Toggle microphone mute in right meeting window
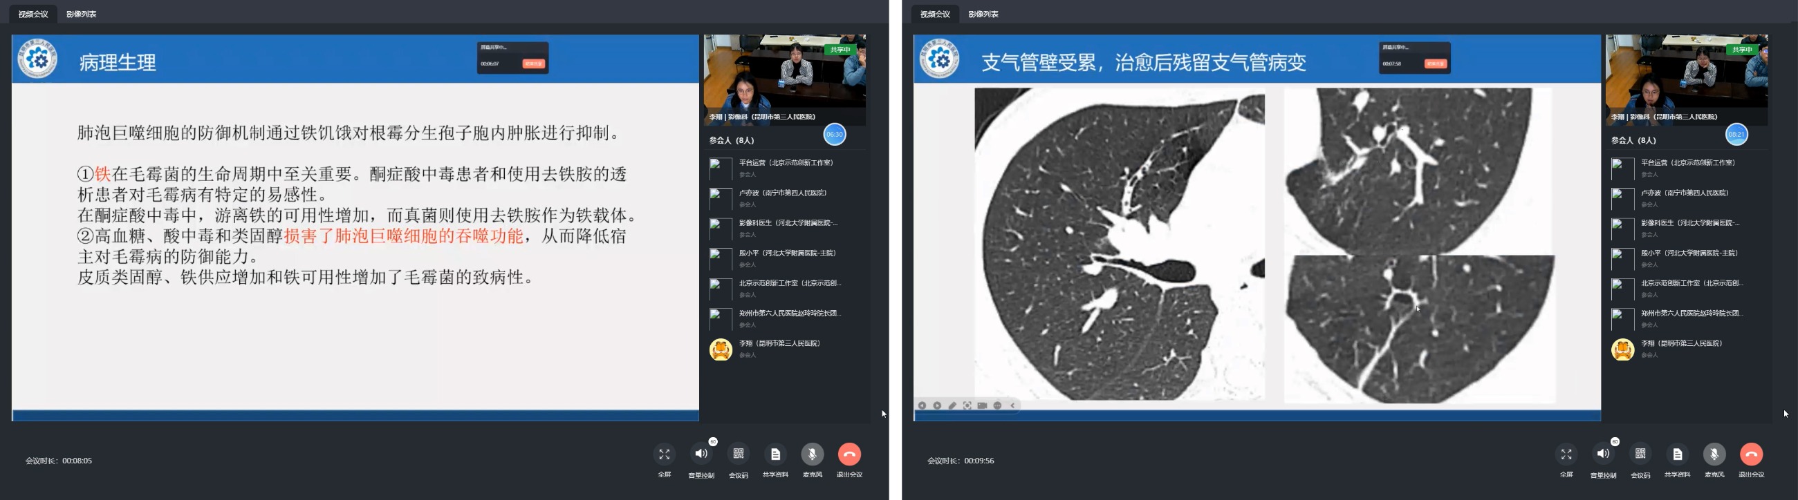 click(1714, 454)
